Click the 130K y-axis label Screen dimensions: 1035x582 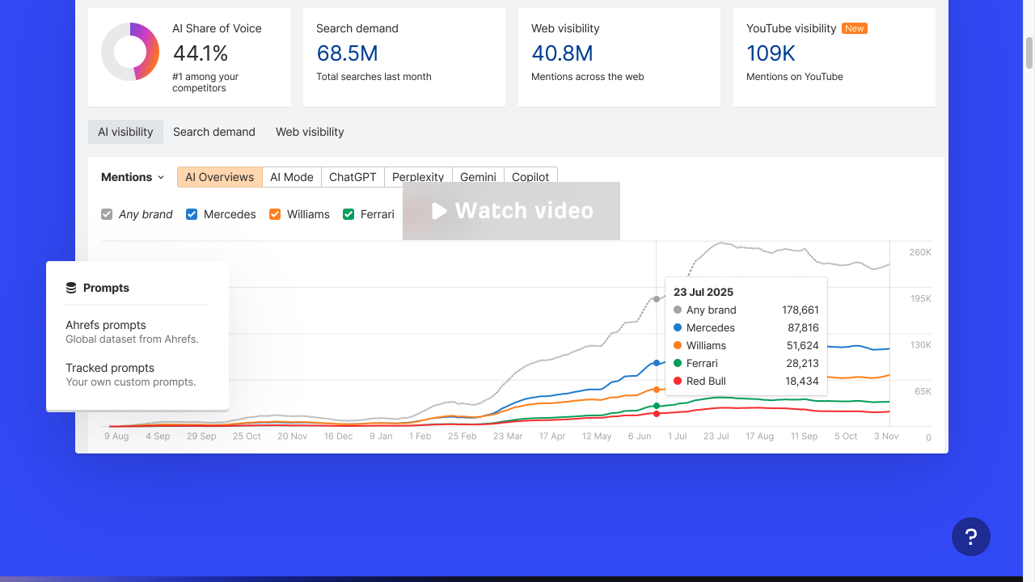[x=920, y=345]
